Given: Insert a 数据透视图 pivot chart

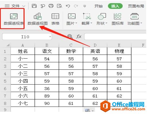Looking at the screenshot, I should click(x=38, y=19).
